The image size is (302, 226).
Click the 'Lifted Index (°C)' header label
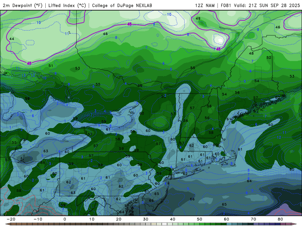67,5
